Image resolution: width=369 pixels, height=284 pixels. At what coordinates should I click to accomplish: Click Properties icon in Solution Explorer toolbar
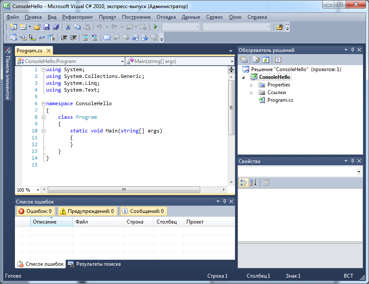pyautogui.click(x=244, y=60)
